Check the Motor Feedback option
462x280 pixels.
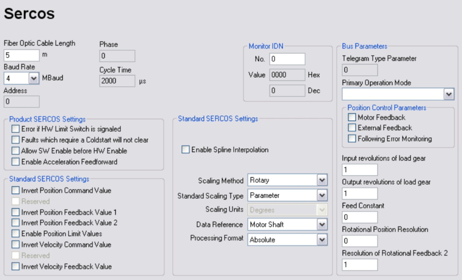pyautogui.click(x=352, y=117)
